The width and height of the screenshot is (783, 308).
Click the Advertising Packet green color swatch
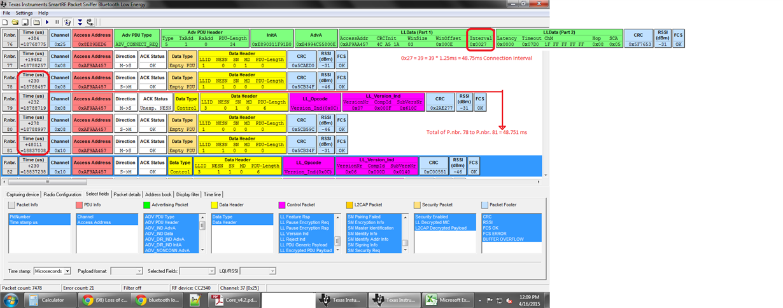click(147, 205)
